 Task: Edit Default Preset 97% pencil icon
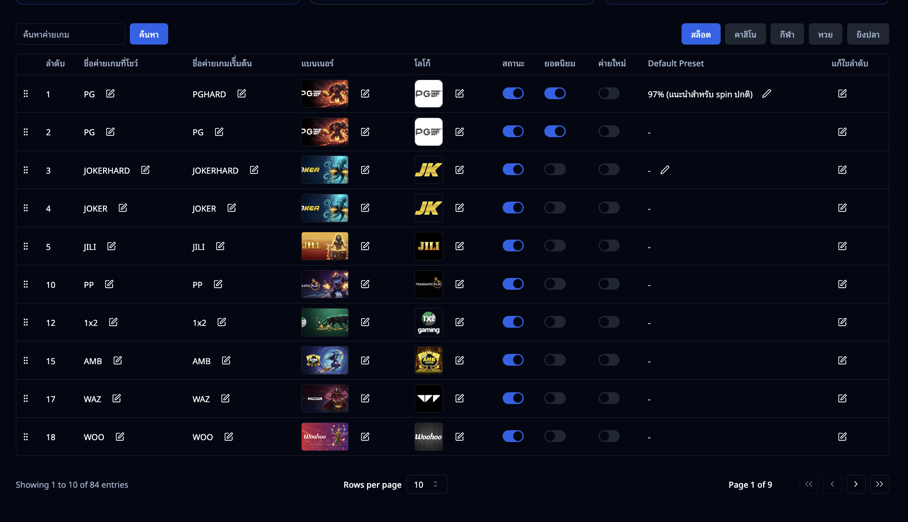tap(767, 94)
